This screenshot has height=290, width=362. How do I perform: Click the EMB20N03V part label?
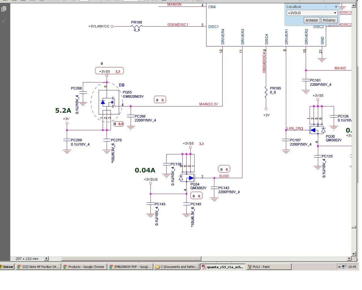[x=133, y=96]
